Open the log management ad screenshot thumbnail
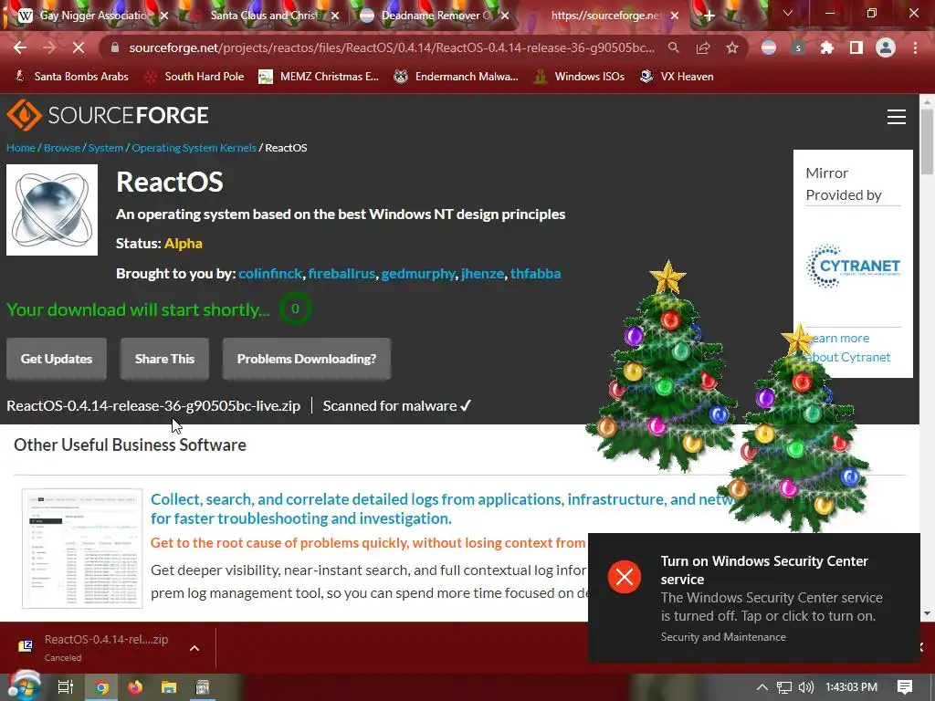This screenshot has height=701, width=935. (x=82, y=549)
